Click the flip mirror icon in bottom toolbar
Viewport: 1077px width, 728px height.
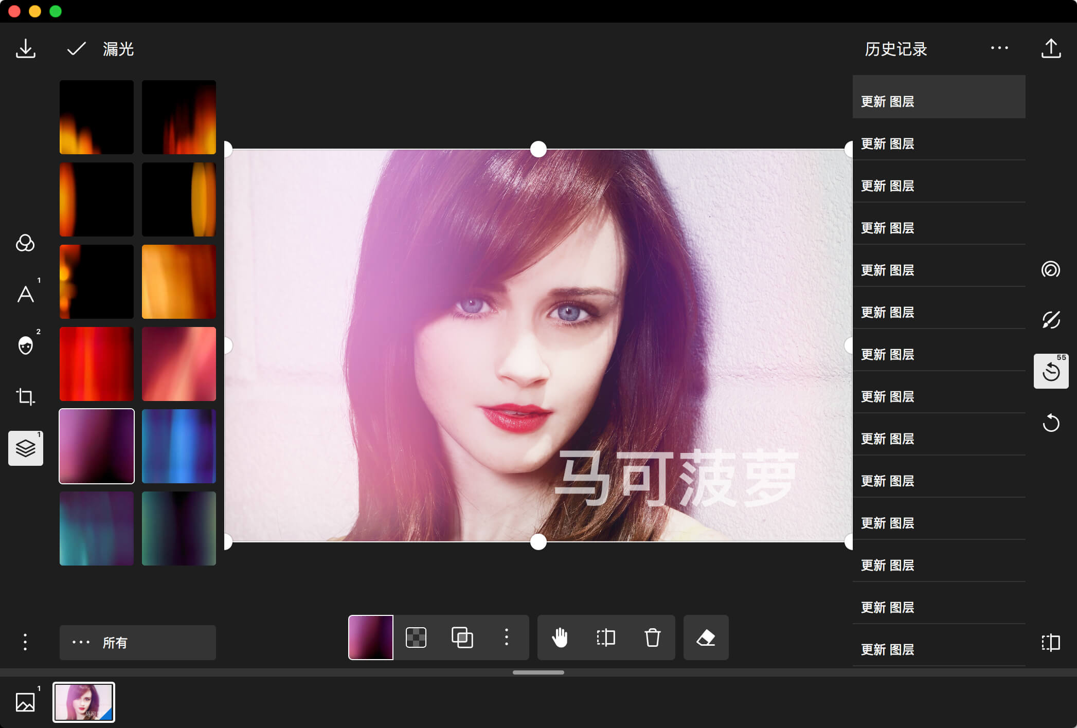[606, 638]
